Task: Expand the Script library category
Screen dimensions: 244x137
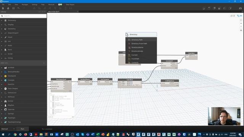Action: tap(2, 54)
